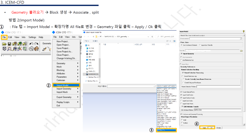
Task: Expand the Replay Scripts submenu
Action: (x=66, y=102)
